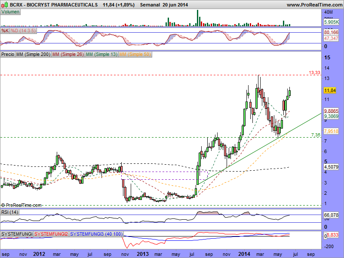
Task: Click the 2012 year label on time axis
Action: pos(39,254)
